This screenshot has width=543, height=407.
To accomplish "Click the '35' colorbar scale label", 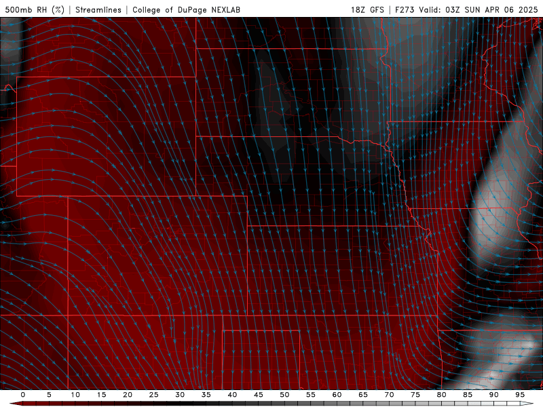I will coord(206,395).
